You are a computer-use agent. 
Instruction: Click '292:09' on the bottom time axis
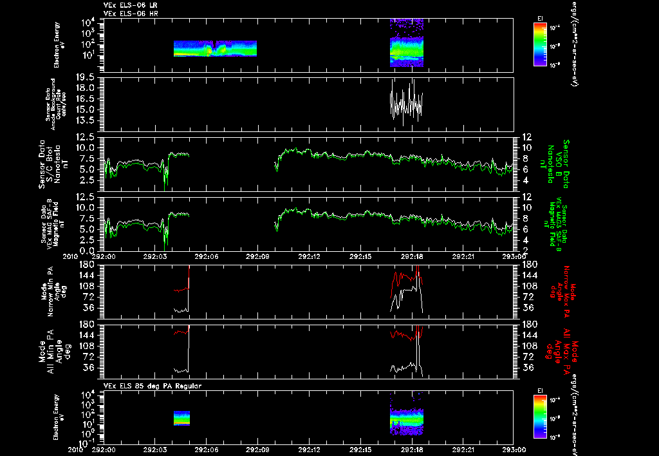coord(257,450)
